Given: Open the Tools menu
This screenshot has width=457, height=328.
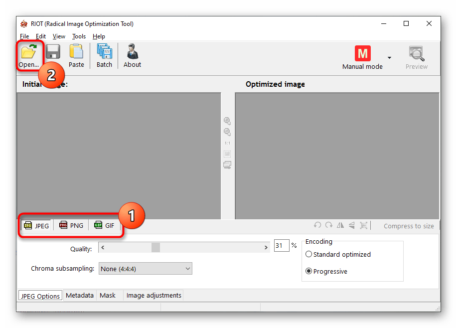Looking at the screenshot, I should 79,36.
